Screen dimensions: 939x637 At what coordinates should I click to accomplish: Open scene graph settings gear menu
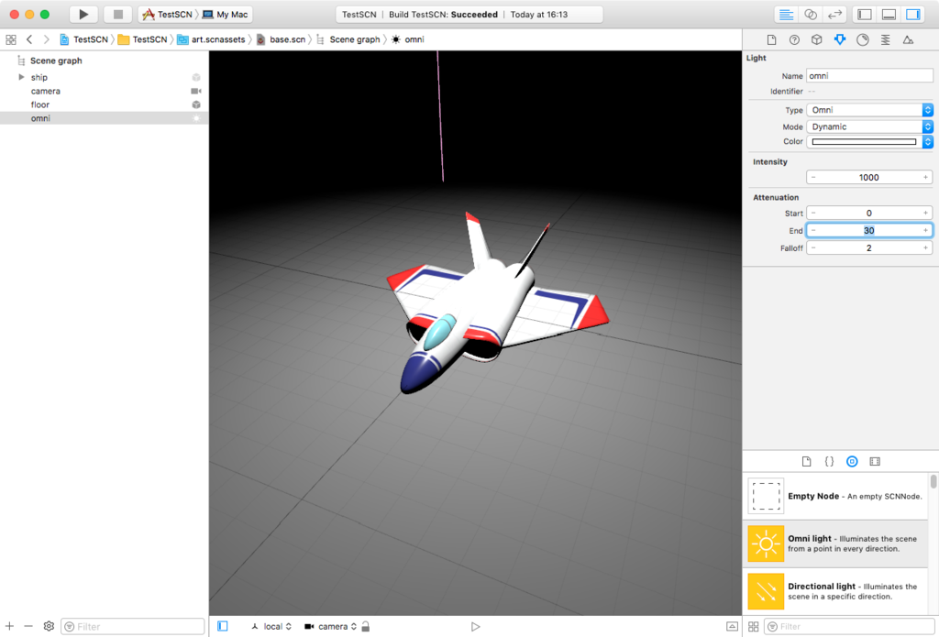click(x=49, y=626)
